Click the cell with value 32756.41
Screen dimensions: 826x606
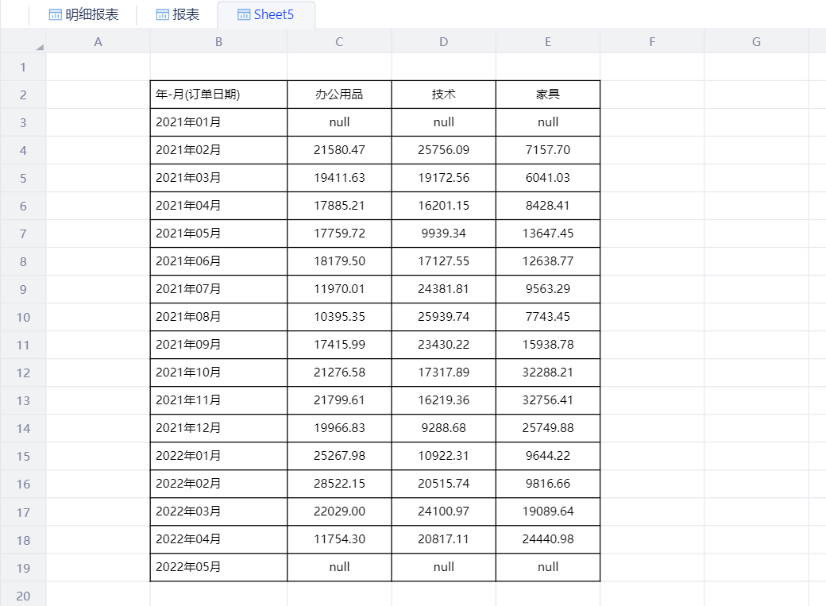pos(548,400)
